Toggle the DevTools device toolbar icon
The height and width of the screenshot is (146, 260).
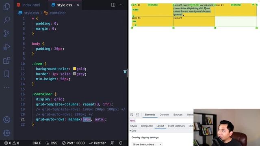click(x=137, y=115)
